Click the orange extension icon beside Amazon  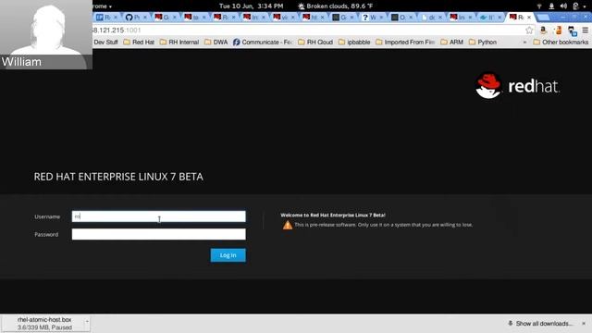[x=558, y=31]
